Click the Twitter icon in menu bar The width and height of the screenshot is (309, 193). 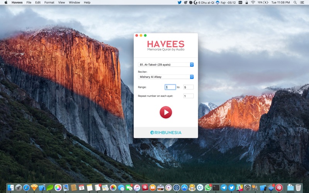[180, 2]
